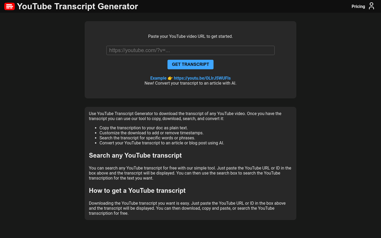Viewport: 381px width, 238px height.
Task: Click bullet 'Convert your YouTube transcript to an article'
Action: 162,143
